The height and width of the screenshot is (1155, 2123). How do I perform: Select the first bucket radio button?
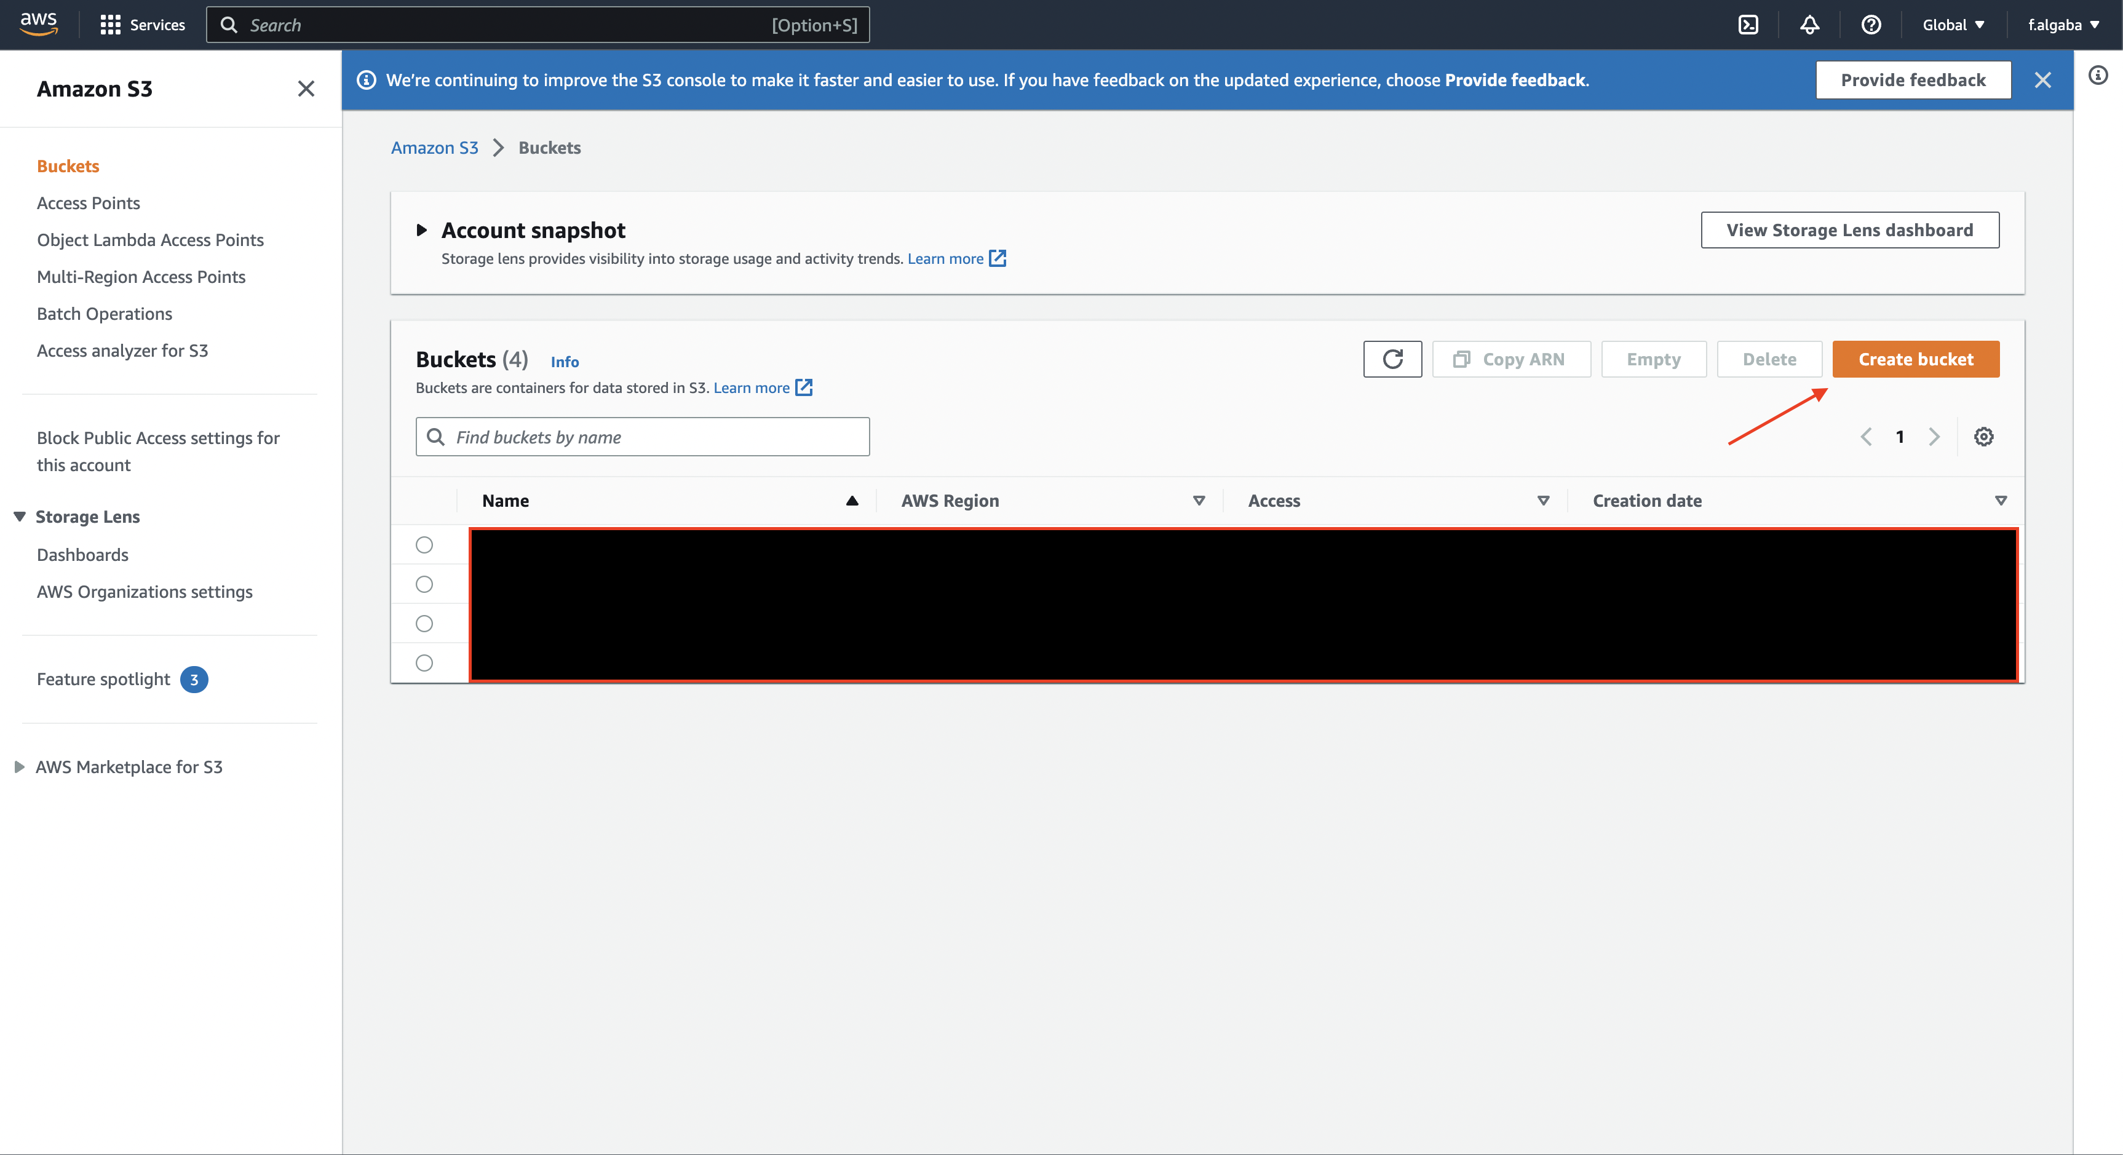point(424,545)
